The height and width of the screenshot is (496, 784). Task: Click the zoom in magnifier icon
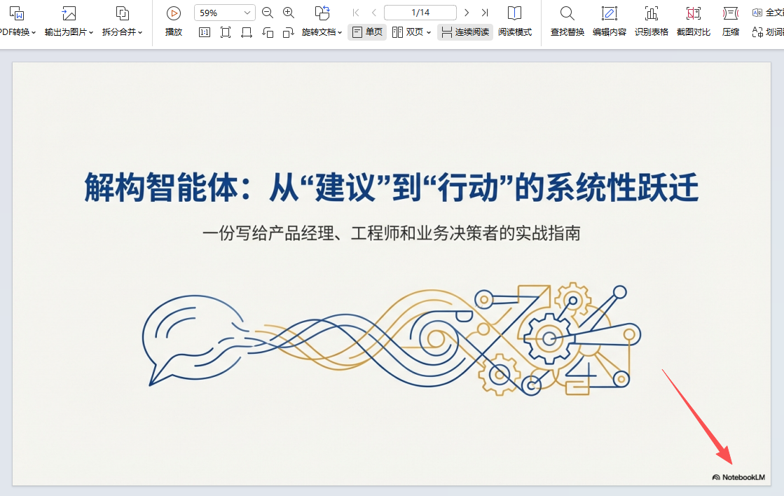289,13
